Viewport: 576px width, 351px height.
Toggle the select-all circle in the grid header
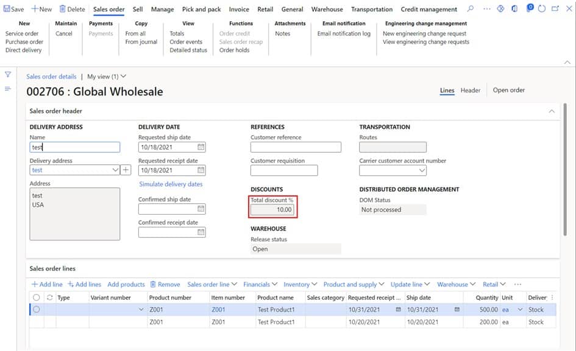pos(36,297)
